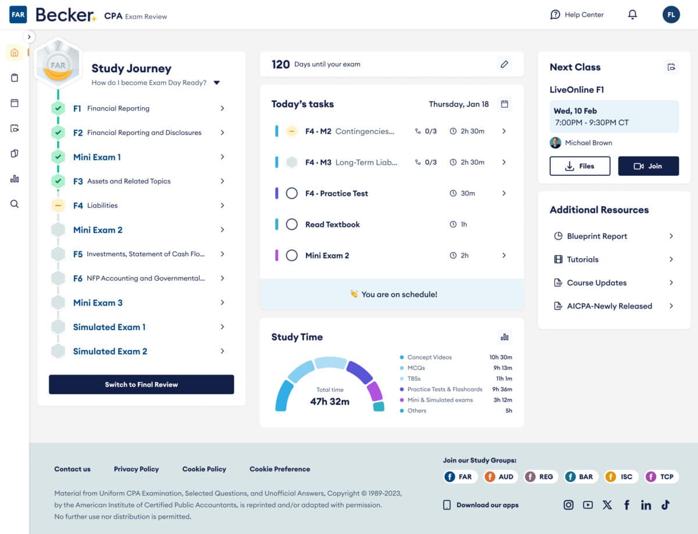Open Instagram social icon

pos(568,505)
